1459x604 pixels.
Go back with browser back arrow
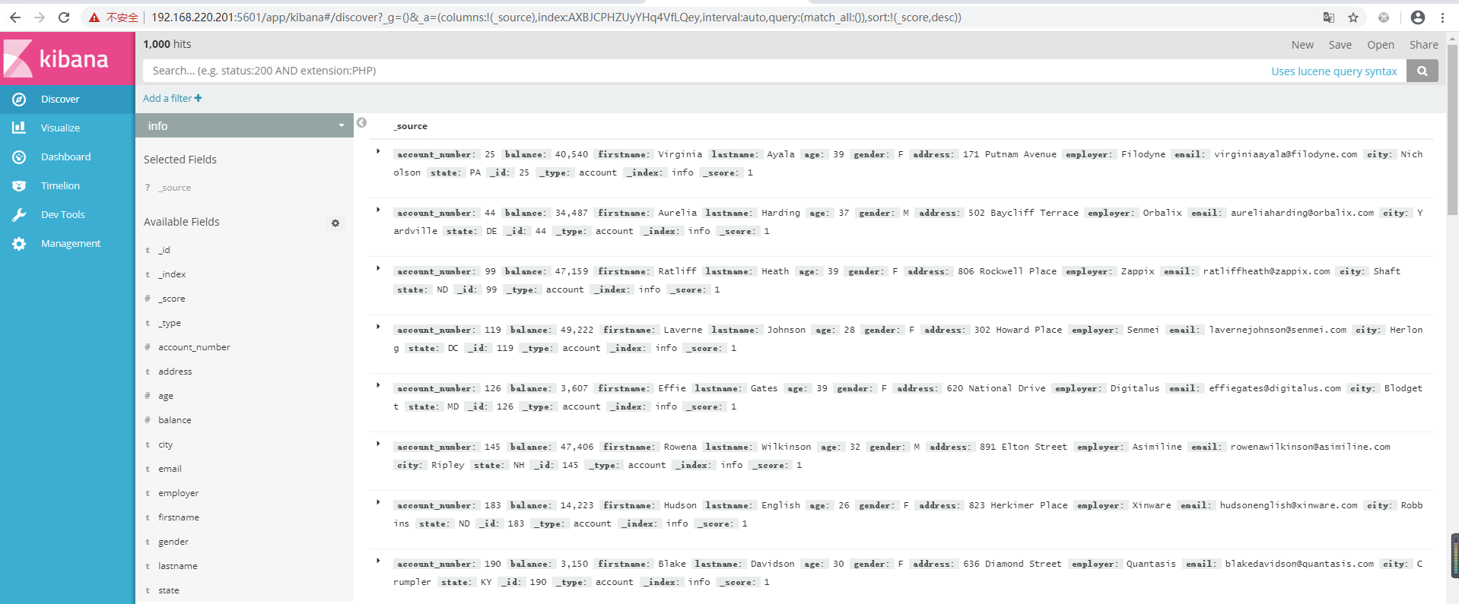15,17
